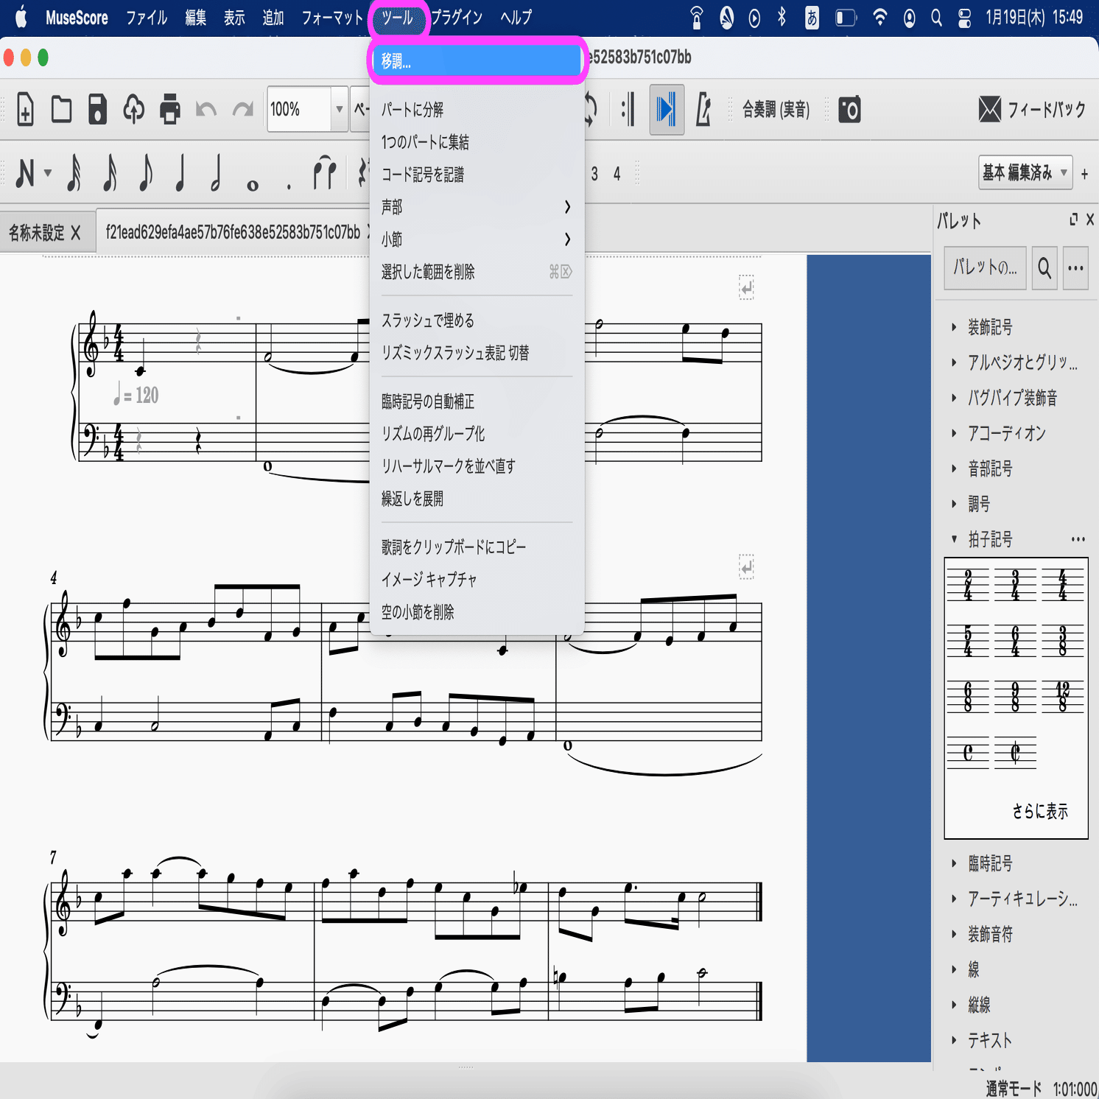The width and height of the screenshot is (1099, 1099).
Task: Open palette options three-dot button near search
Action: pyautogui.click(x=1075, y=268)
